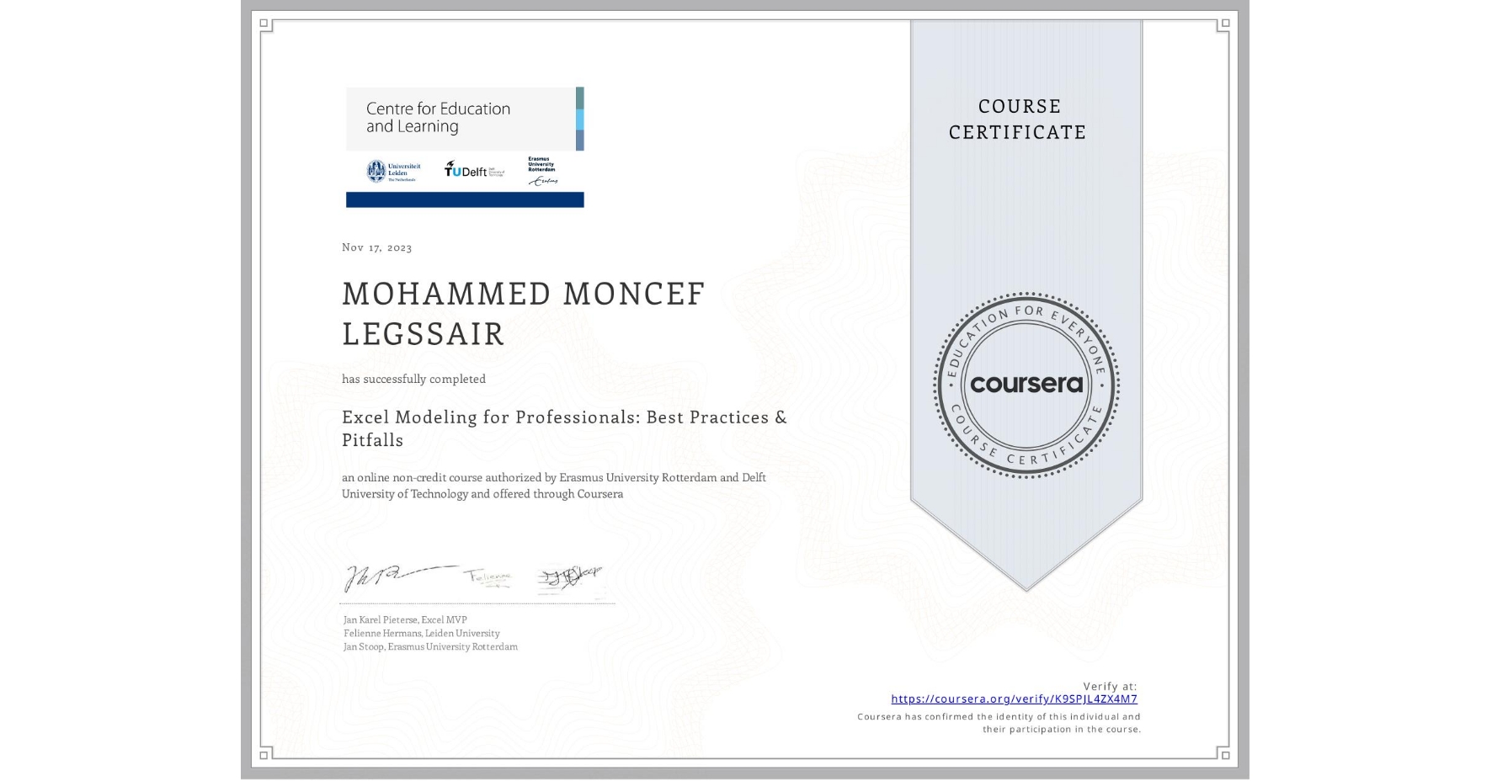Expand the course description paragraph

click(553, 486)
